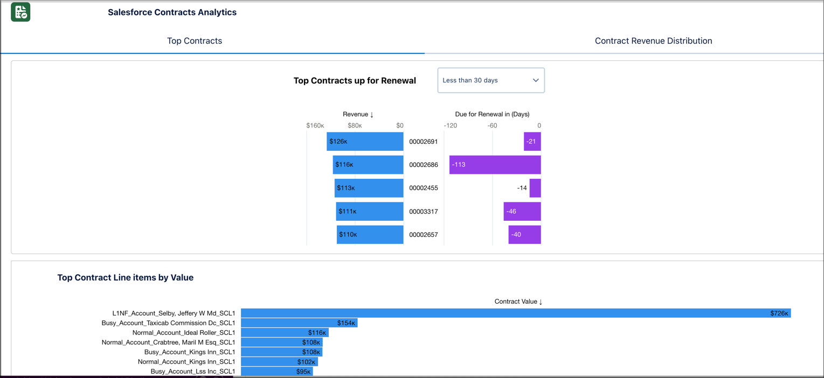
Task: Select the $113k revenue bar
Action: 369,188
